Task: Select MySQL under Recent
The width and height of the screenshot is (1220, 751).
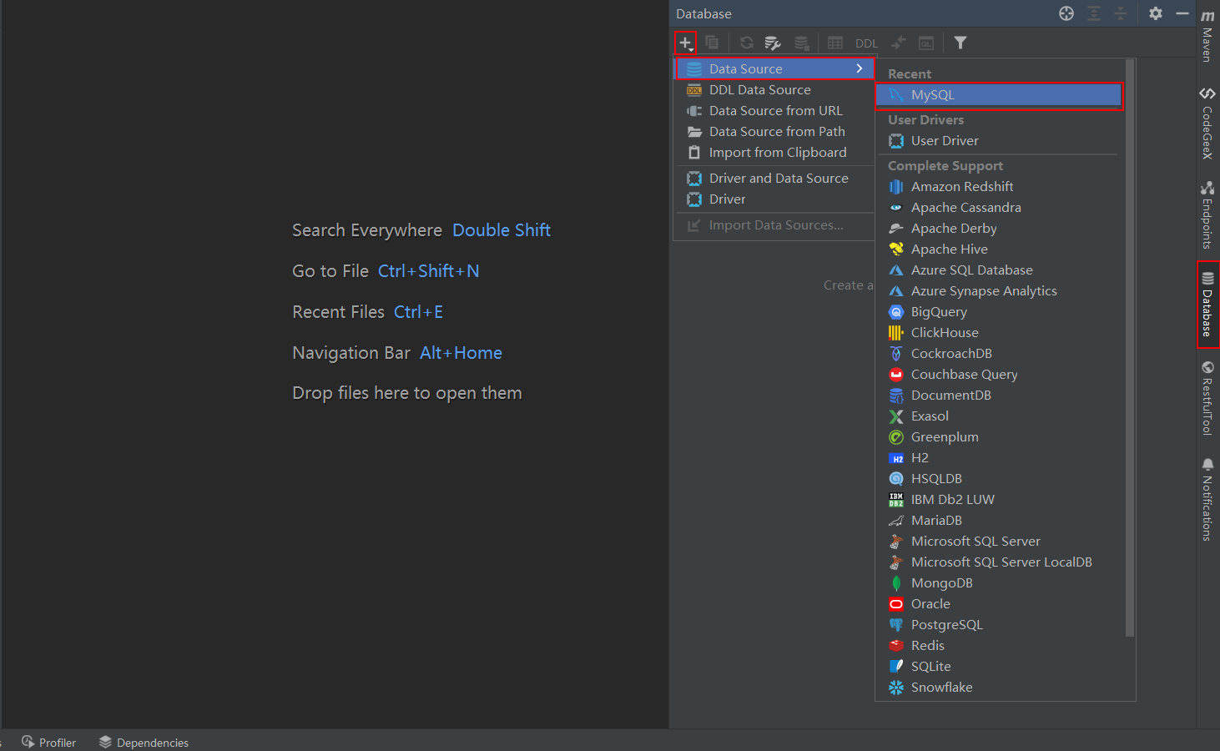Action: [999, 95]
